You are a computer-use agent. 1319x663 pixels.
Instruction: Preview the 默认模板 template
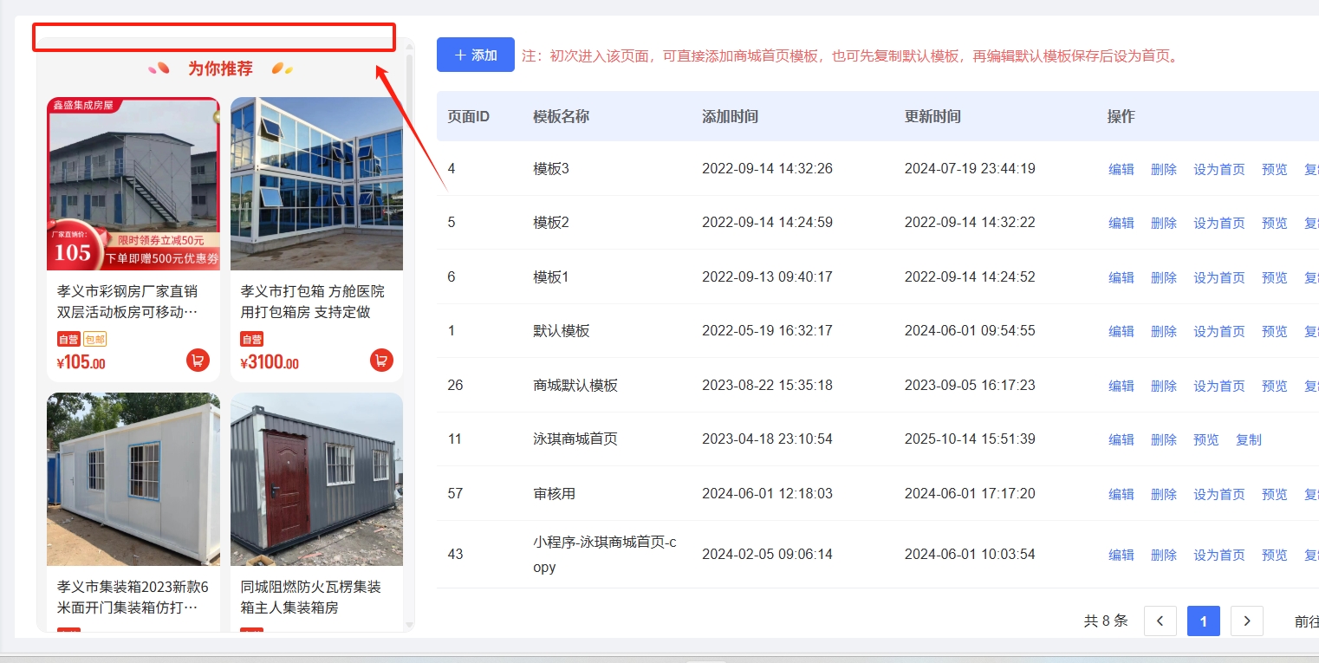click(1274, 331)
